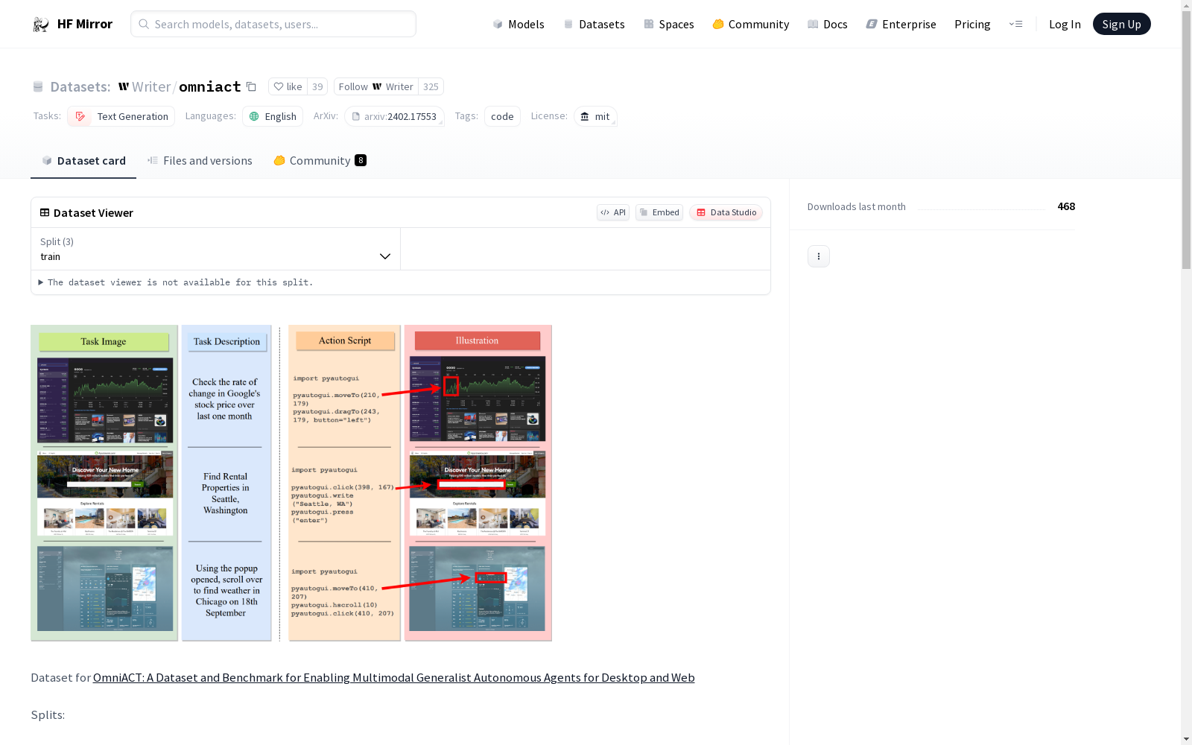Click the API button in Dataset Viewer
The height and width of the screenshot is (745, 1192).
click(x=613, y=212)
